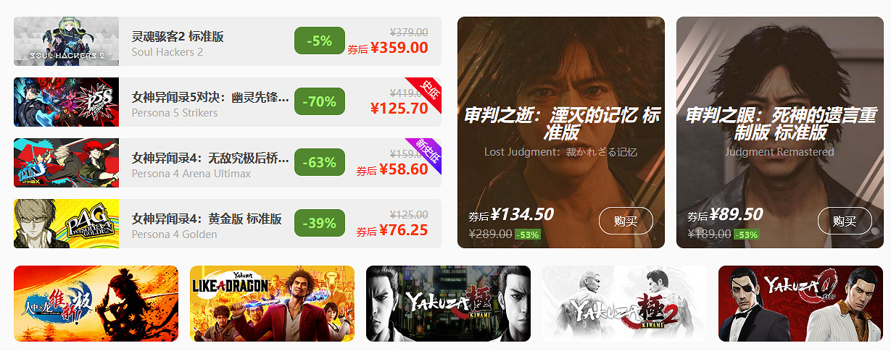This screenshot has width=891, height=351.
Task: Select the Persona 4 Arena Ultimax thumbnail
Action: 66,163
